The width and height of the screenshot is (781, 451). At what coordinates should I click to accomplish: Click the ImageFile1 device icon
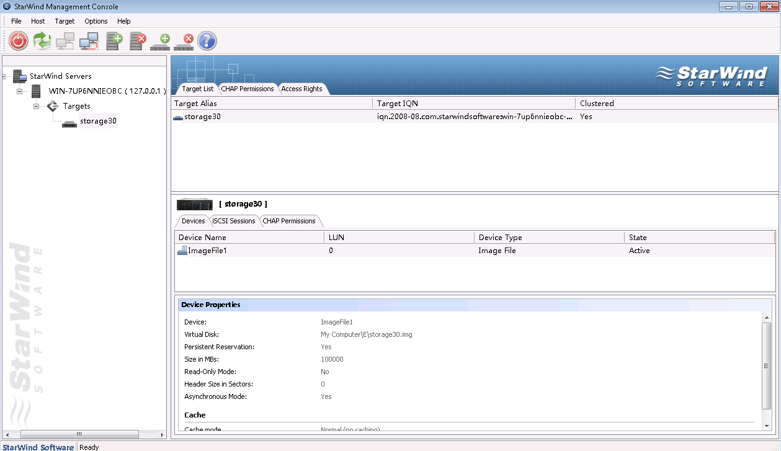[x=182, y=251]
